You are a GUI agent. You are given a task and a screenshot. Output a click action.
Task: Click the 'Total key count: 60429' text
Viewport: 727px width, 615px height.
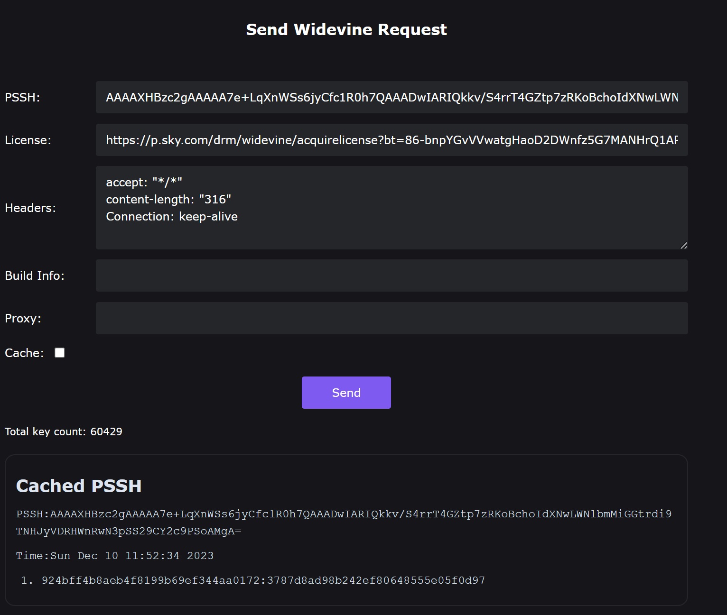[x=64, y=431]
